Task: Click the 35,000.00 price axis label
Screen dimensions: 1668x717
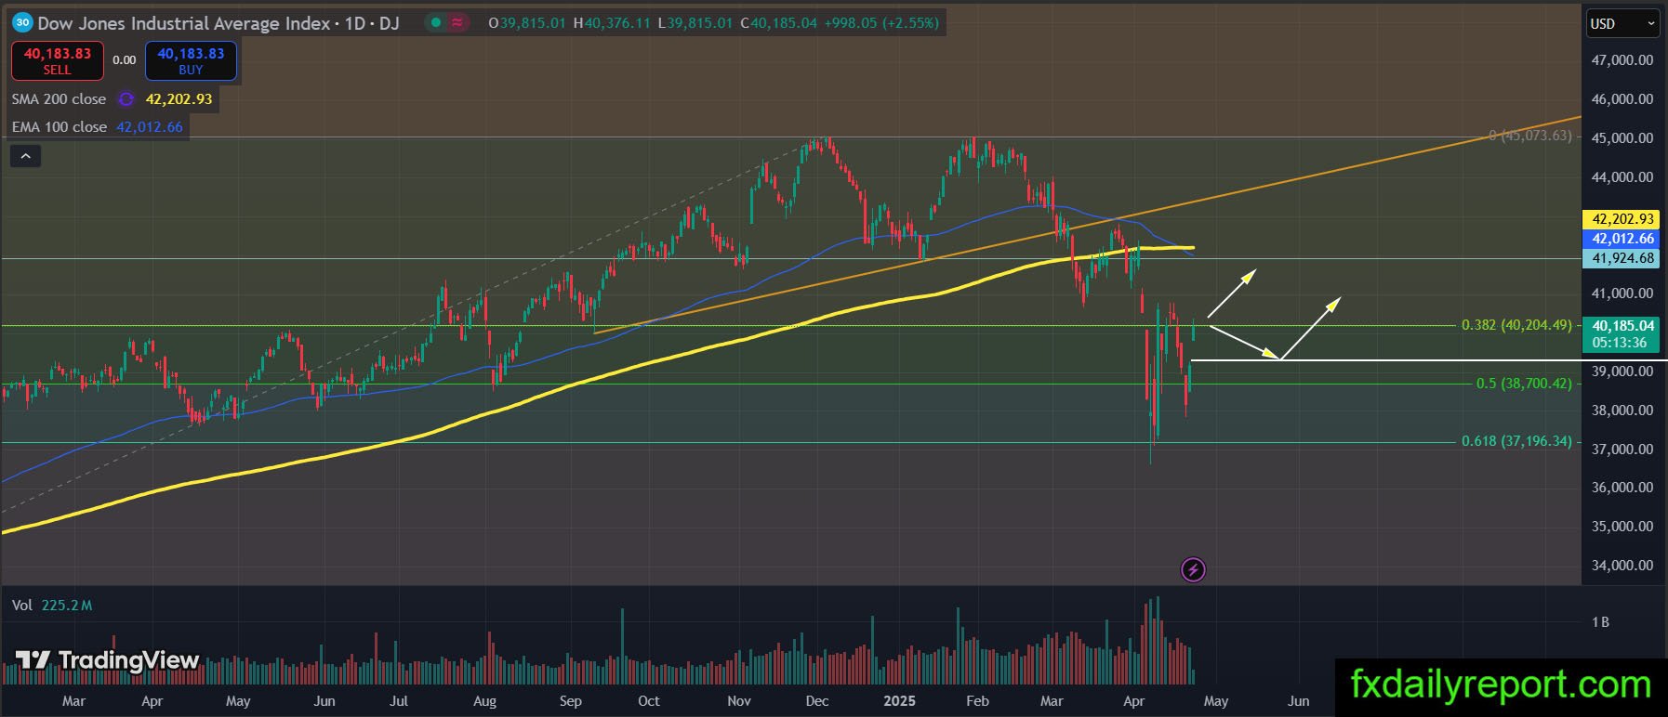Action: tap(1622, 527)
